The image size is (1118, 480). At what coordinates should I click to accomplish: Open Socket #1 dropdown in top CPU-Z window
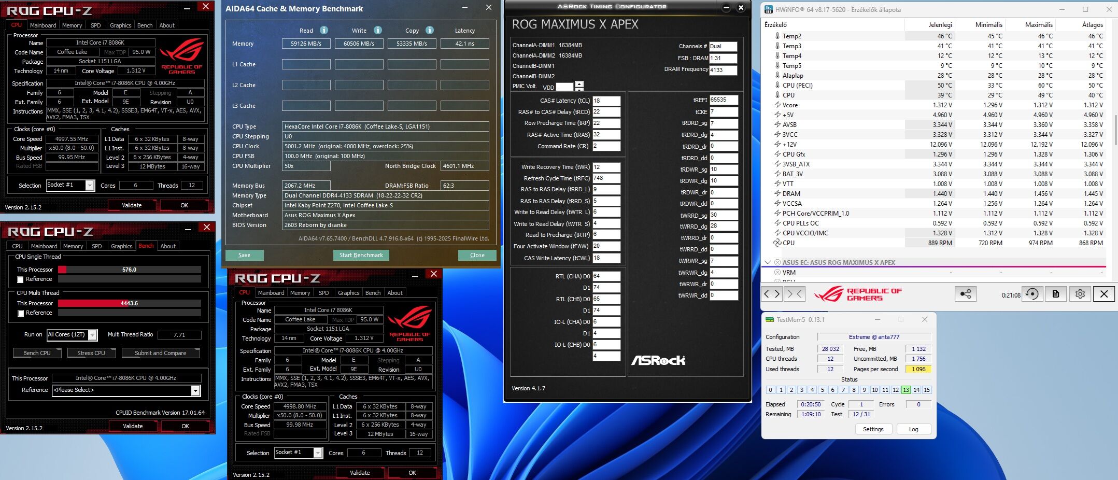point(90,185)
